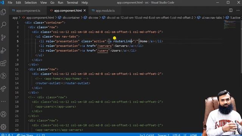Viewport: 242px width, 136px height.
Task: Open the Search view in activity bar
Action: pos(3,25)
